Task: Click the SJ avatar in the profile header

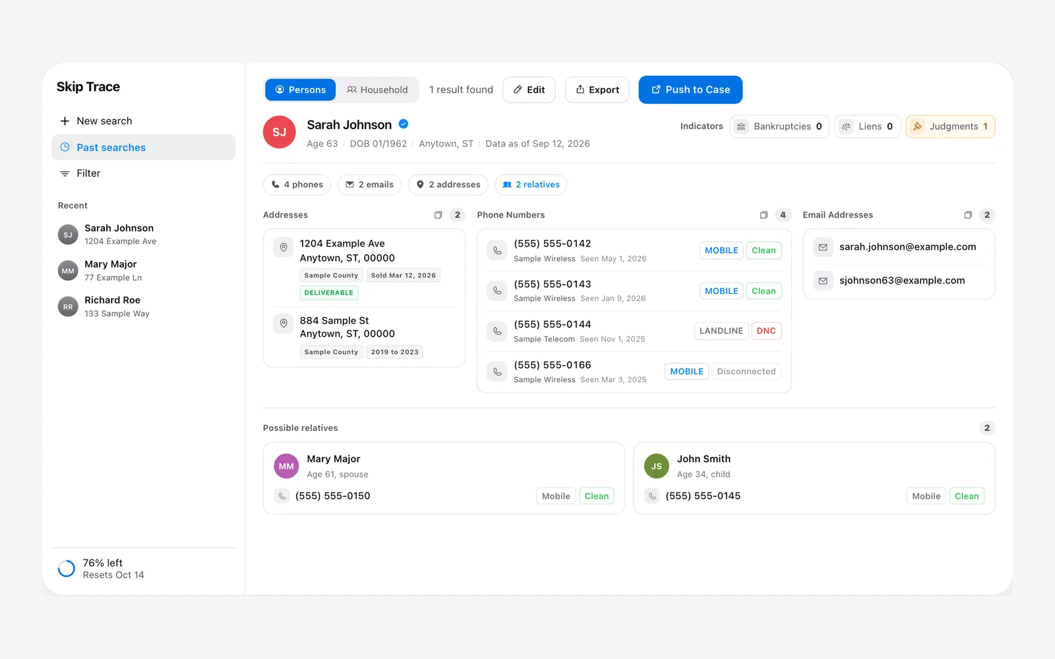Action: (x=280, y=132)
